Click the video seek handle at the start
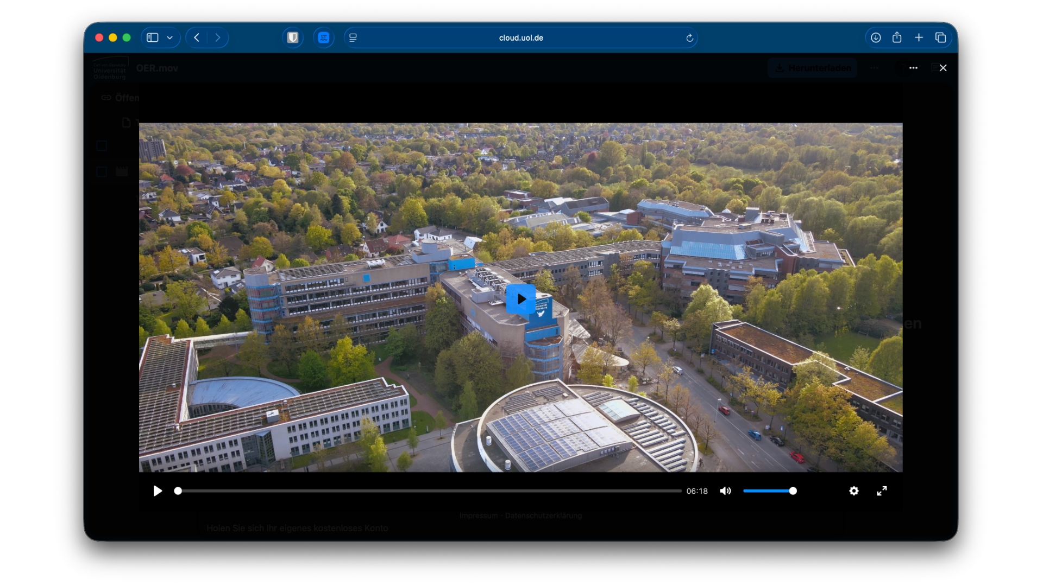This screenshot has width=1043, height=586. point(178,491)
